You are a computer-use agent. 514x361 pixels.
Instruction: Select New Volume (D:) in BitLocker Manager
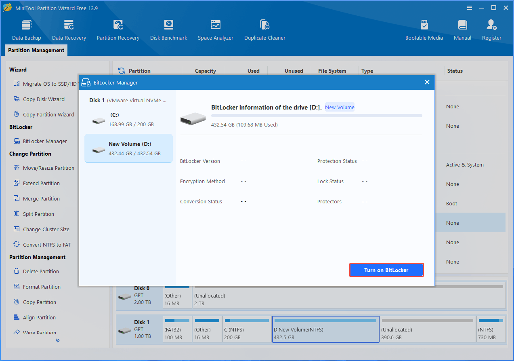point(128,148)
